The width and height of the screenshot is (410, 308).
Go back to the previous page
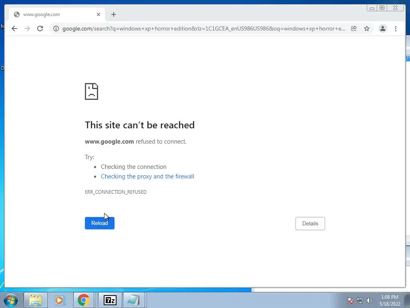[x=14, y=28]
